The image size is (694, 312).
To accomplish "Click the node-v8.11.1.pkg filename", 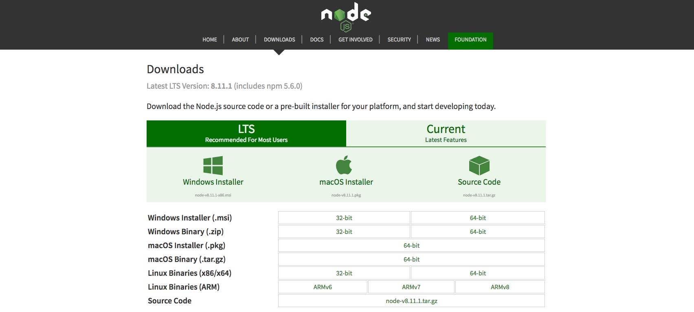I will (346, 195).
